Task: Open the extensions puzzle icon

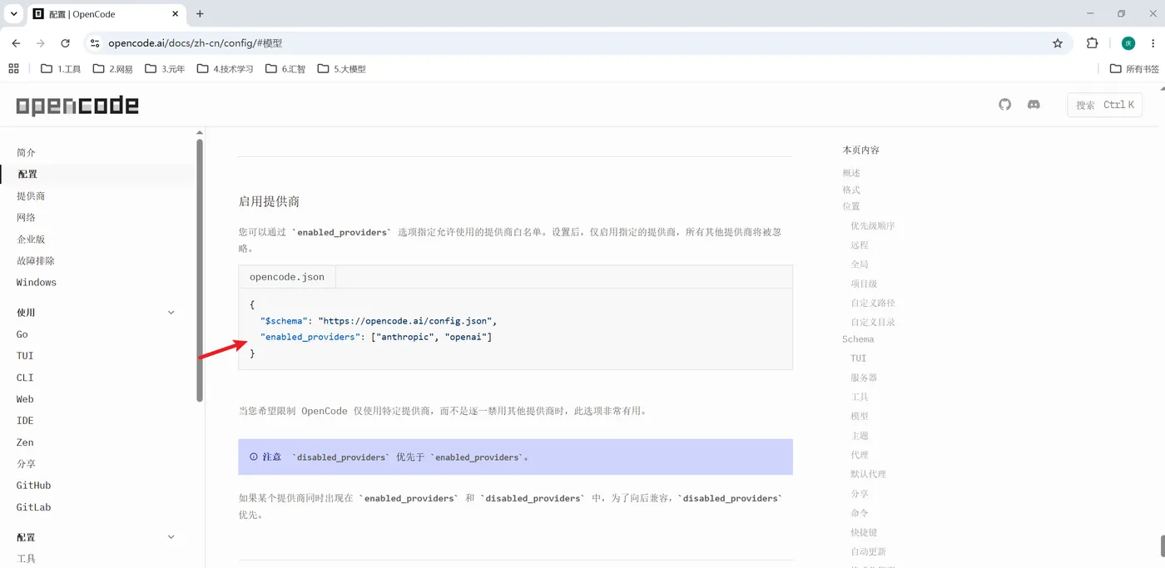Action: (x=1093, y=43)
